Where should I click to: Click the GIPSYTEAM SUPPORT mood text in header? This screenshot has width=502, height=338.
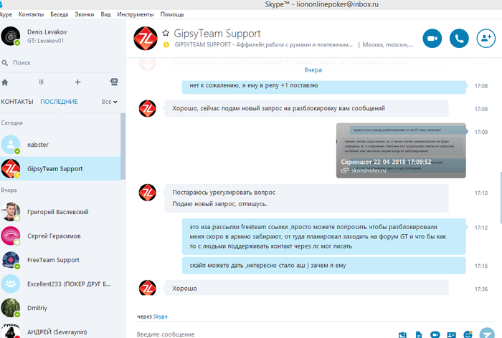(x=263, y=45)
